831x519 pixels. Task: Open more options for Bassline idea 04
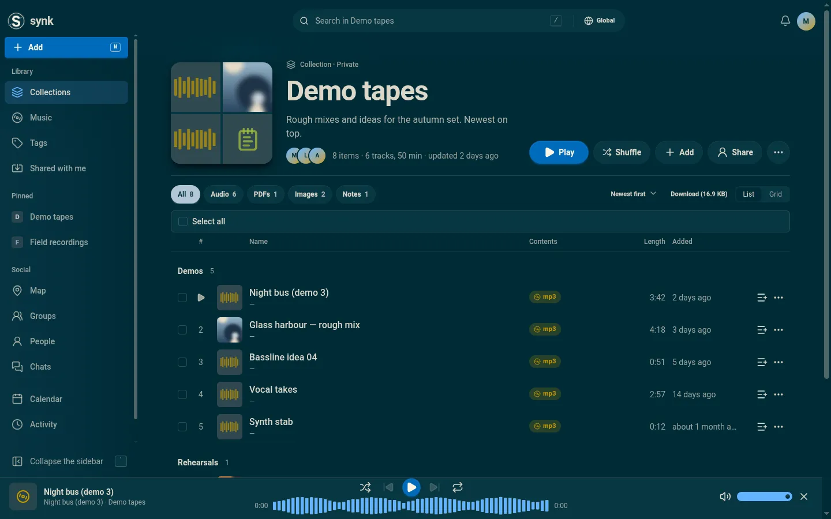pos(778,362)
